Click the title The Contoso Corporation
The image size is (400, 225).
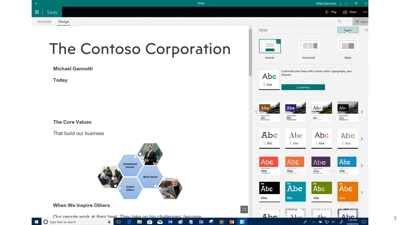tap(140, 49)
